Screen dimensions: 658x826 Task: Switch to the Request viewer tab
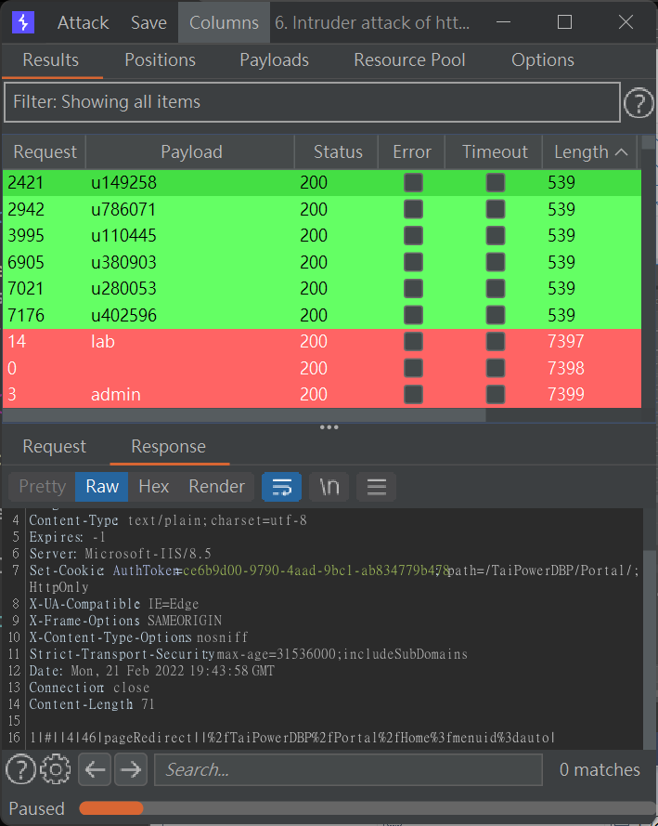(54, 447)
